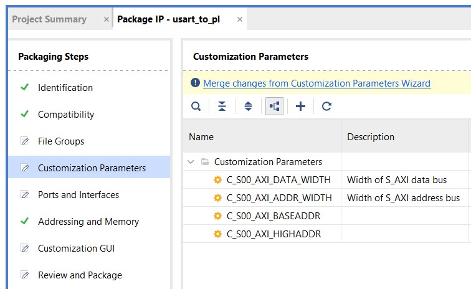The height and width of the screenshot is (289, 471).
Task: Open the Review and Package step
Action: tap(80, 275)
